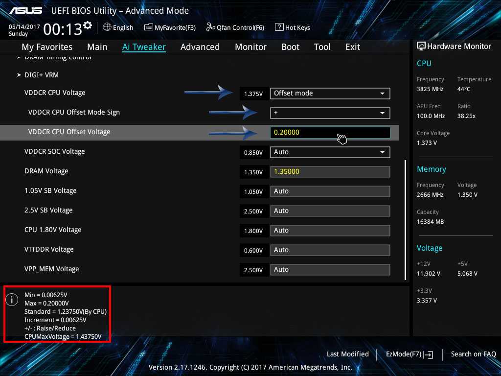The image size is (501, 376).
Task: Click the Last Modified button
Action: tap(347, 354)
